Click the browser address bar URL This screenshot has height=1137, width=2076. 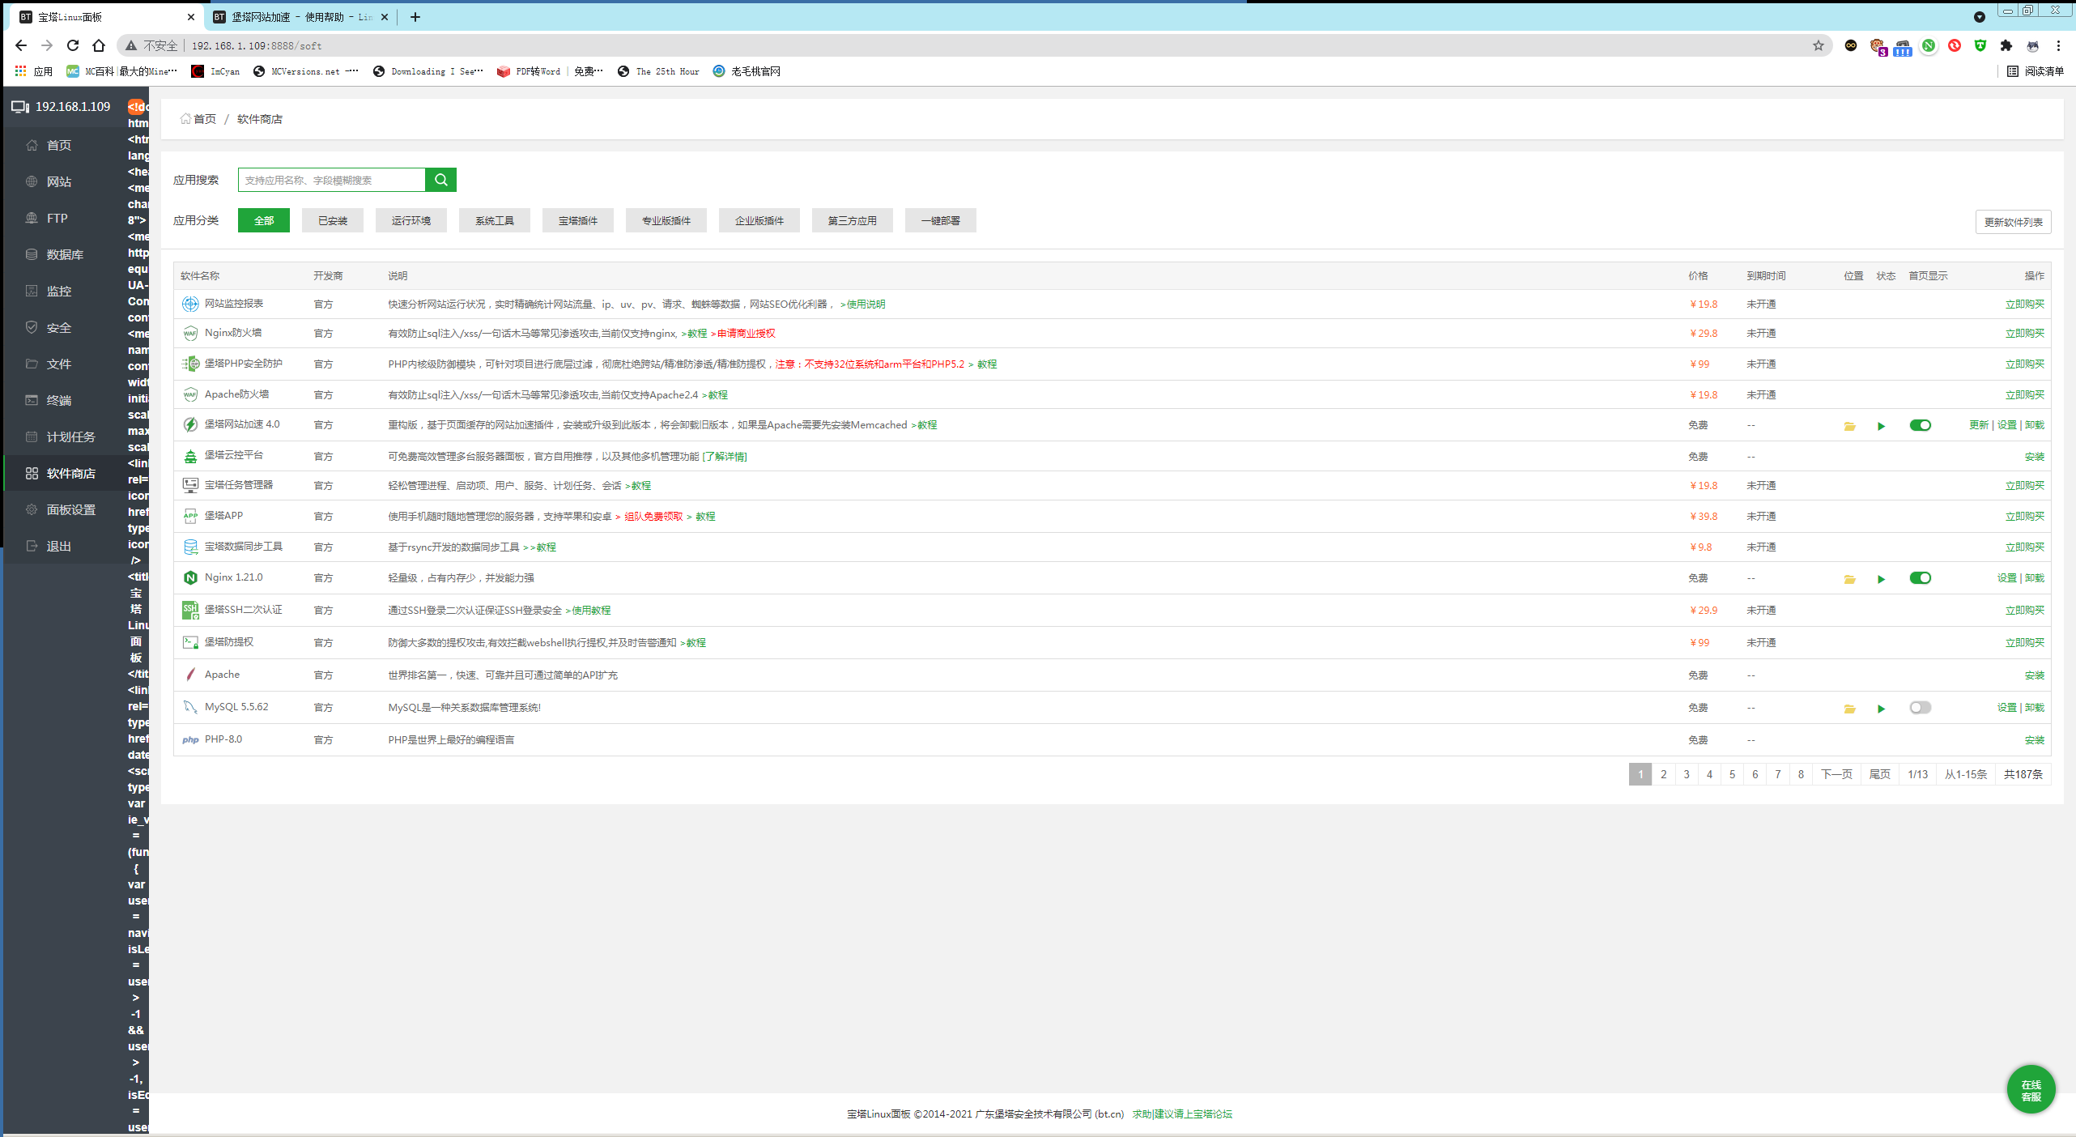pos(257,46)
